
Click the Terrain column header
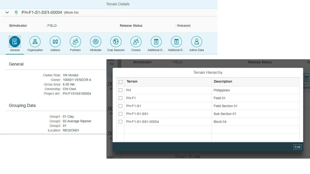pyautogui.click(x=132, y=82)
